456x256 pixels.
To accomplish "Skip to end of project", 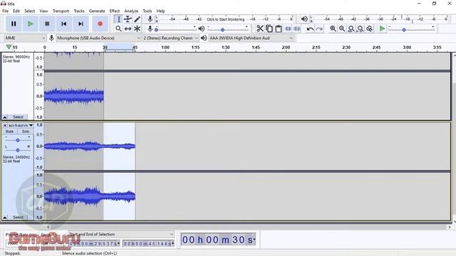I will tap(81, 23).
